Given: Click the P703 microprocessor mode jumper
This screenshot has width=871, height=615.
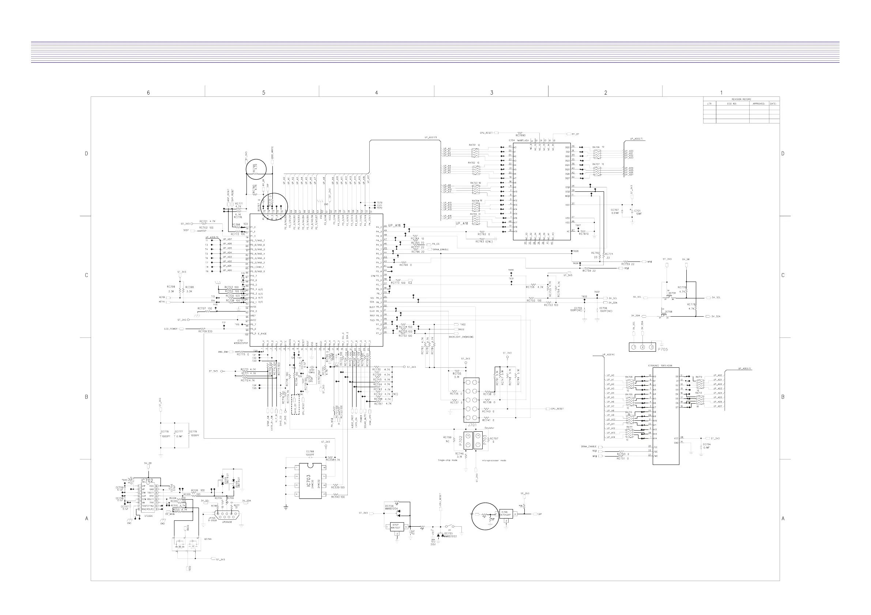Looking at the screenshot, I should (x=478, y=440).
